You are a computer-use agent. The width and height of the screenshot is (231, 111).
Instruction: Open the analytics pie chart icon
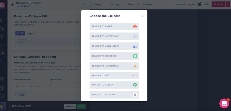2,53
